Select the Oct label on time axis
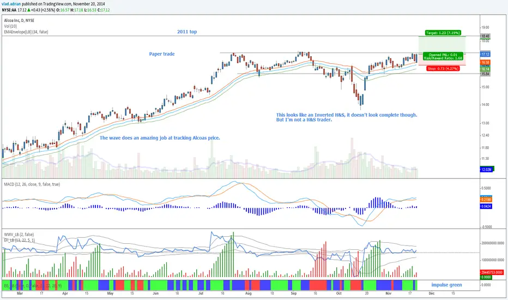Image resolution: width=508 pixels, height=300 pixels. coord(339,293)
